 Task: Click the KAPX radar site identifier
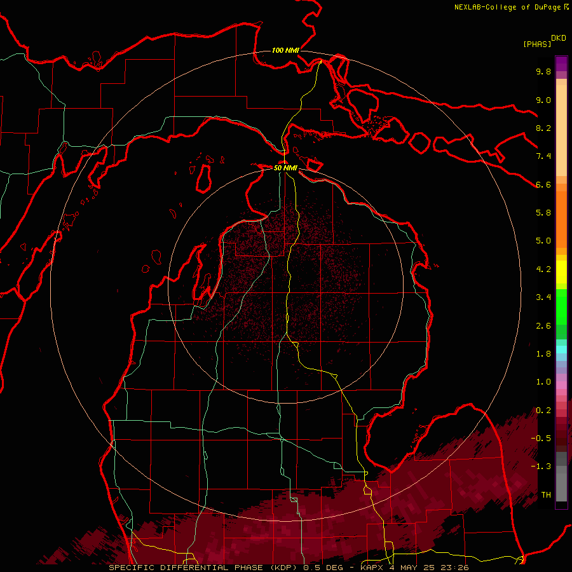(372, 568)
